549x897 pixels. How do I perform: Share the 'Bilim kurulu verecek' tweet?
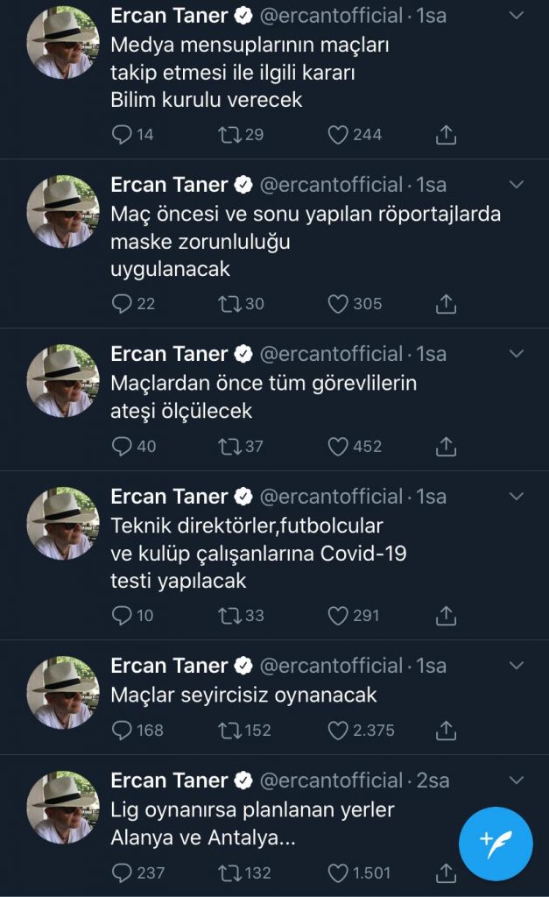tap(446, 134)
